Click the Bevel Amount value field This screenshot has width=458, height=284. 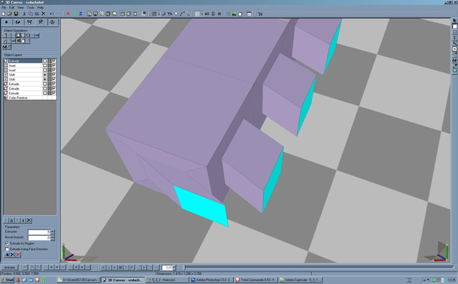[x=39, y=238]
